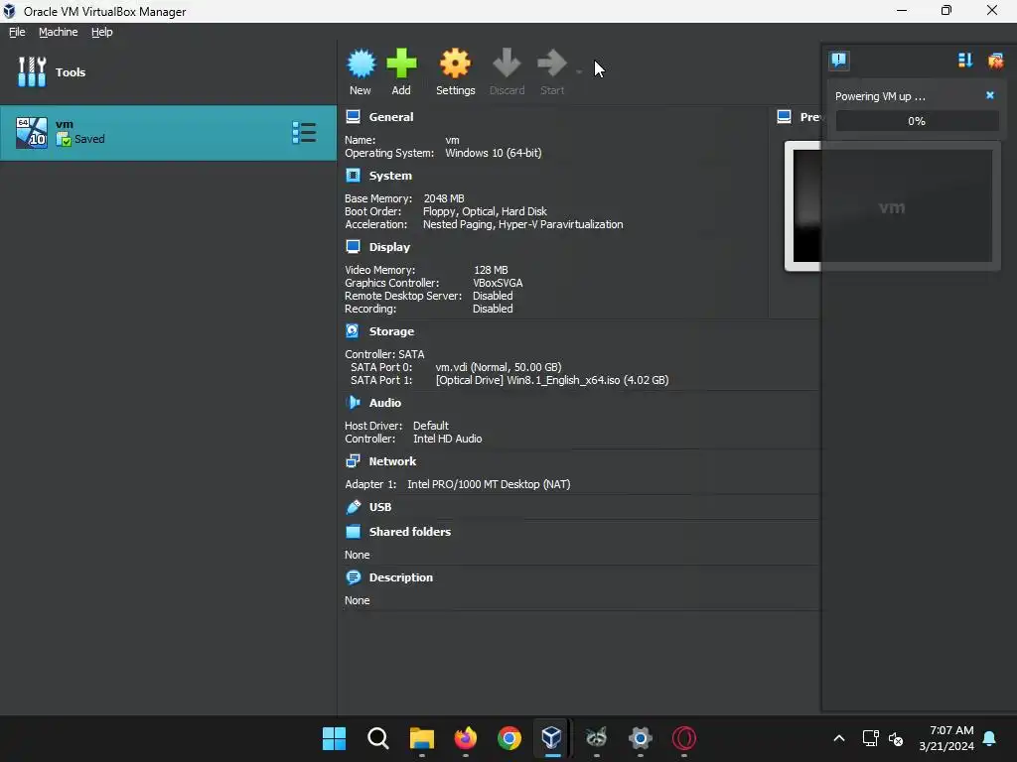Open the Help menu
Viewport: 1017px width, 762px height.
point(102,32)
